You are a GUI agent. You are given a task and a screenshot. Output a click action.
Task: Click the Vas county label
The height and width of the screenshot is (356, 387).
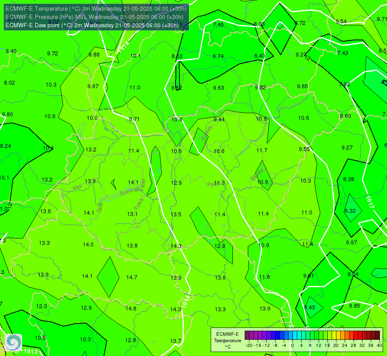point(77,187)
